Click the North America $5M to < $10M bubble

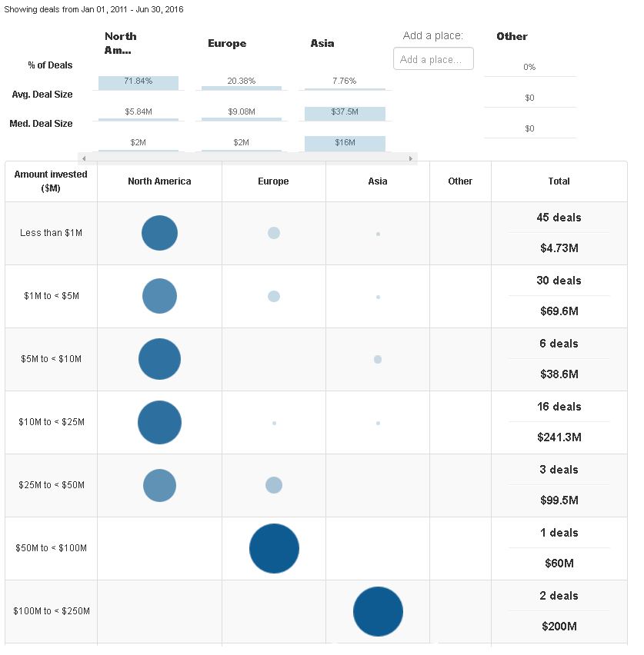pos(159,359)
